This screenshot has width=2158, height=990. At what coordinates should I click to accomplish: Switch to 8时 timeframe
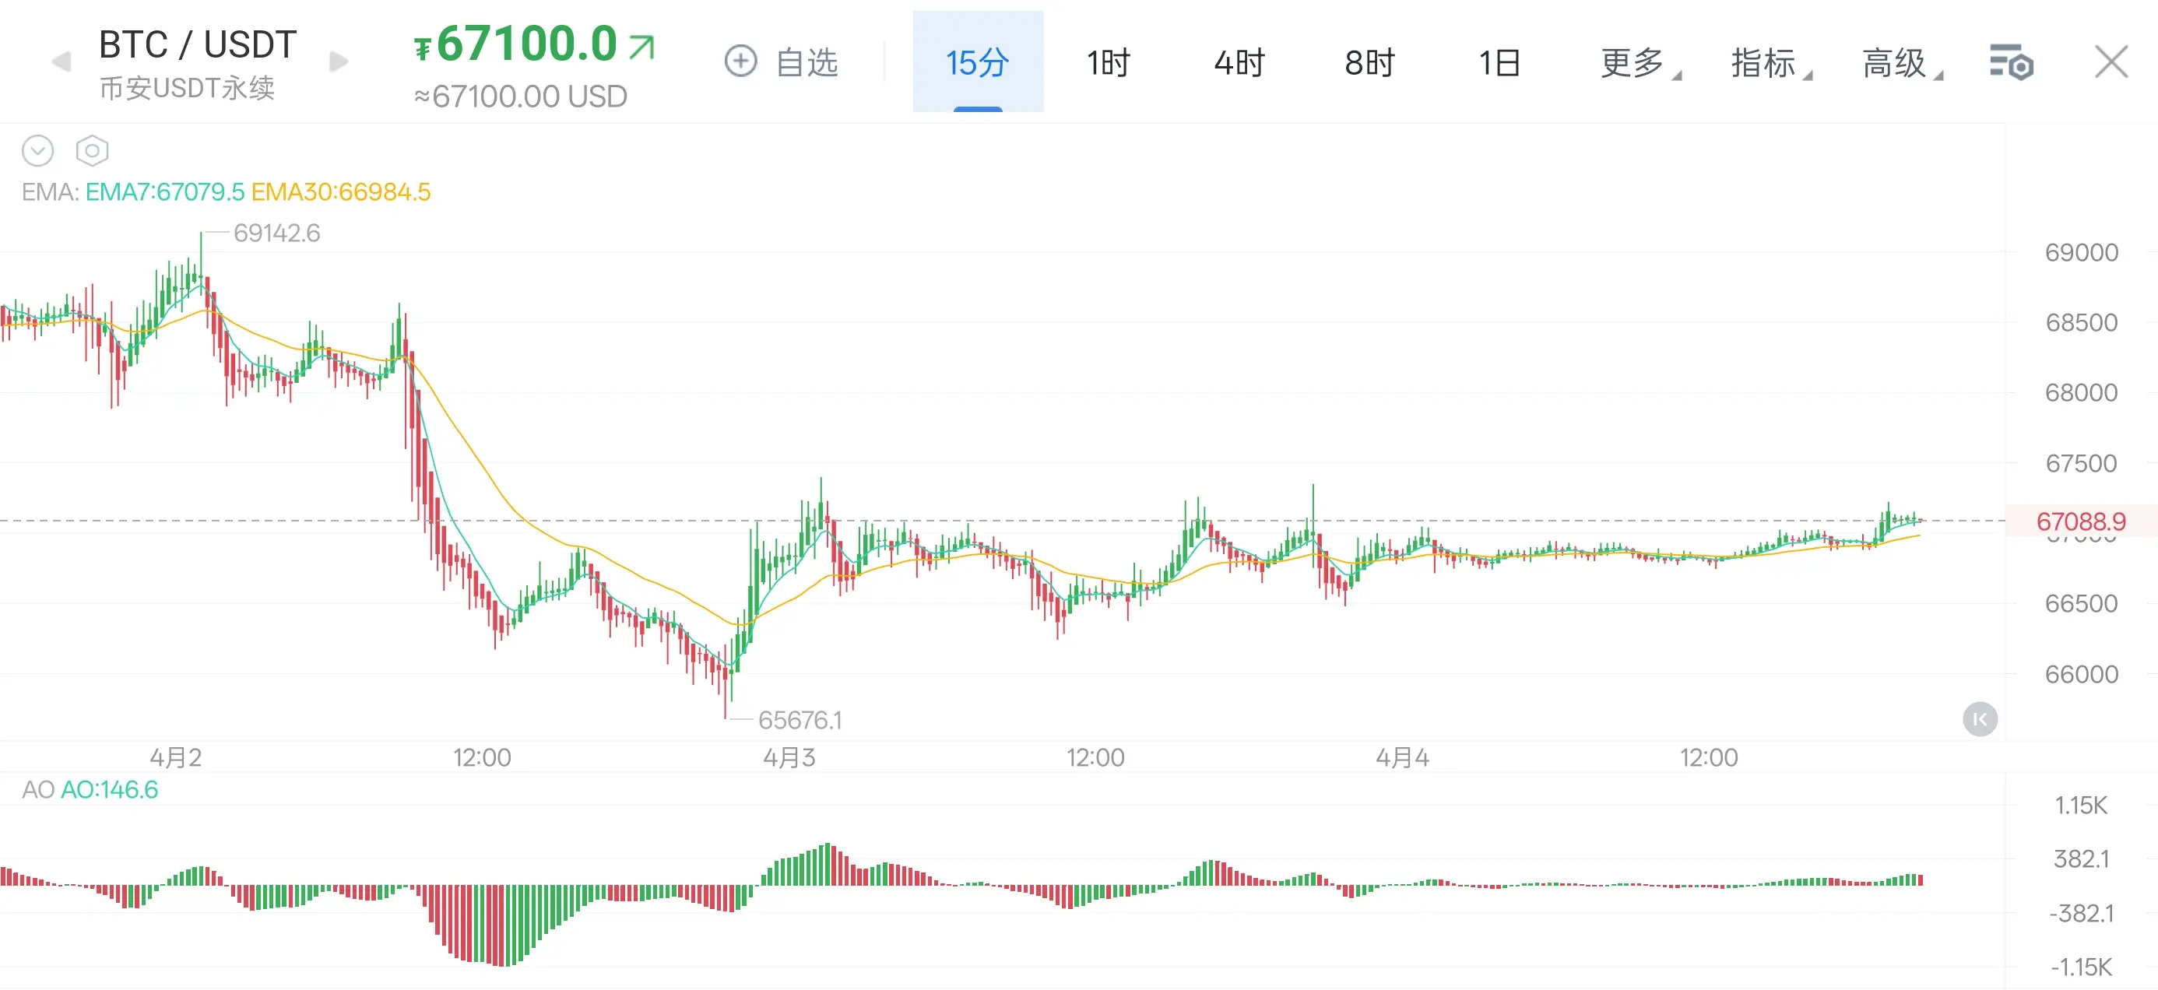(1369, 63)
